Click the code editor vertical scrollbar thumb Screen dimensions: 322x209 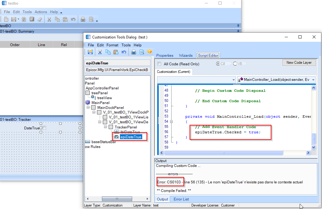tap(313, 138)
